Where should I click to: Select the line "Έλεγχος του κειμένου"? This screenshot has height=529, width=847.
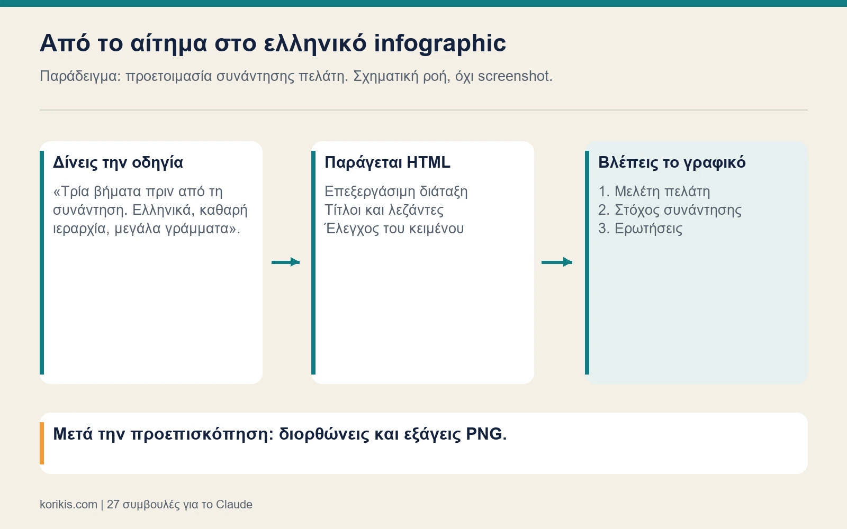click(x=394, y=229)
